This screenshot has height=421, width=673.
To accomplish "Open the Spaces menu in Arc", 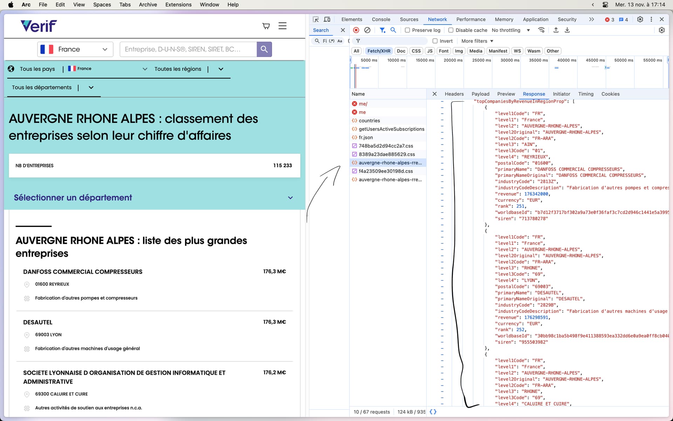I will (x=102, y=5).
